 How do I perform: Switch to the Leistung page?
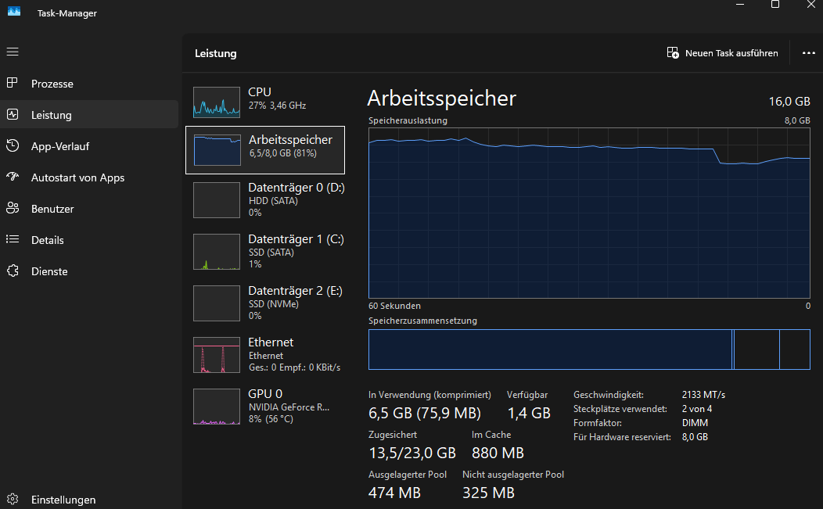[89, 114]
